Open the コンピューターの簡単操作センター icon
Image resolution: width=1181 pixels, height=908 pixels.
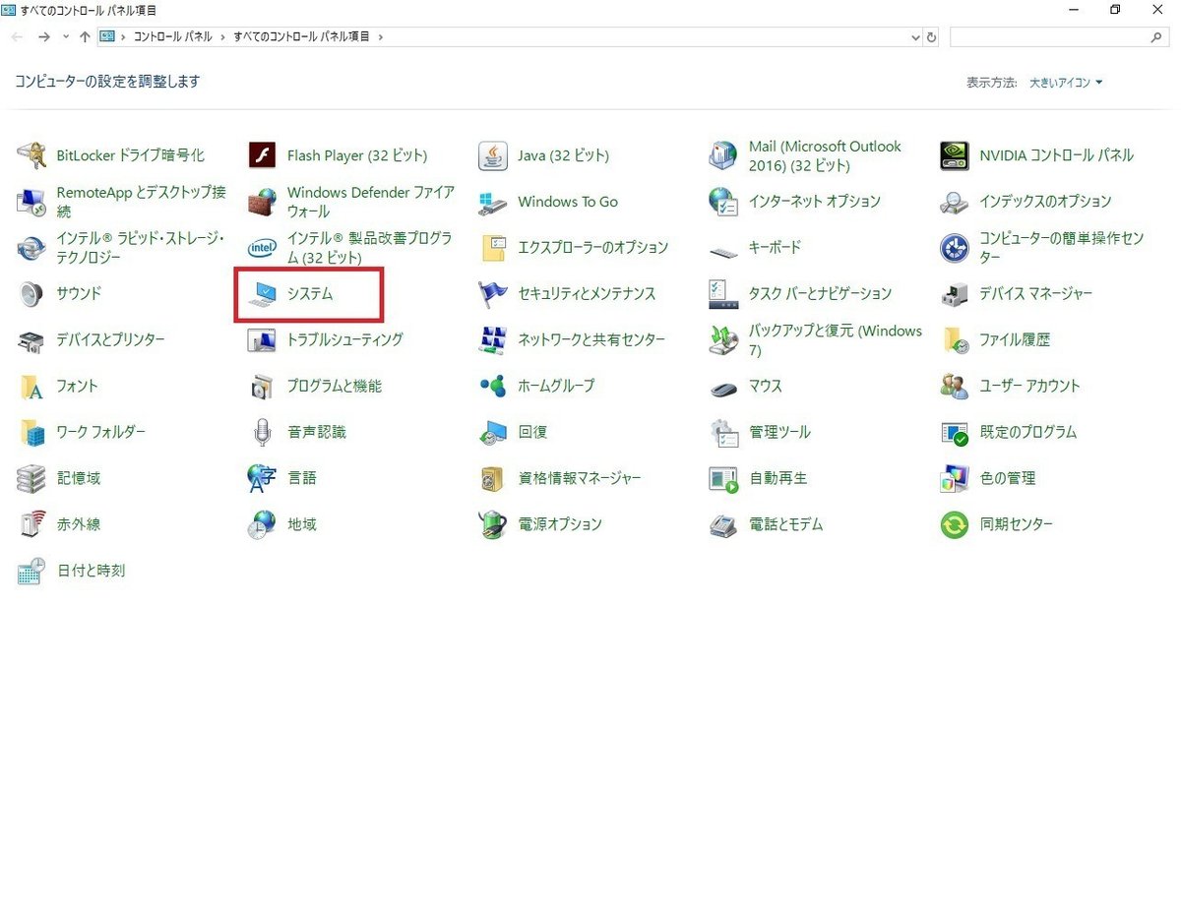(x=955, y=248)
